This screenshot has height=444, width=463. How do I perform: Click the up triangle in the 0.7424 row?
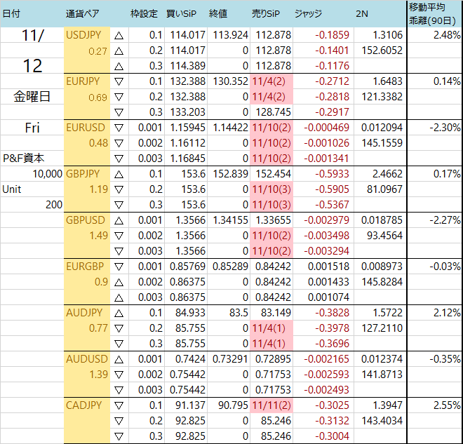[x=119, y=359]
